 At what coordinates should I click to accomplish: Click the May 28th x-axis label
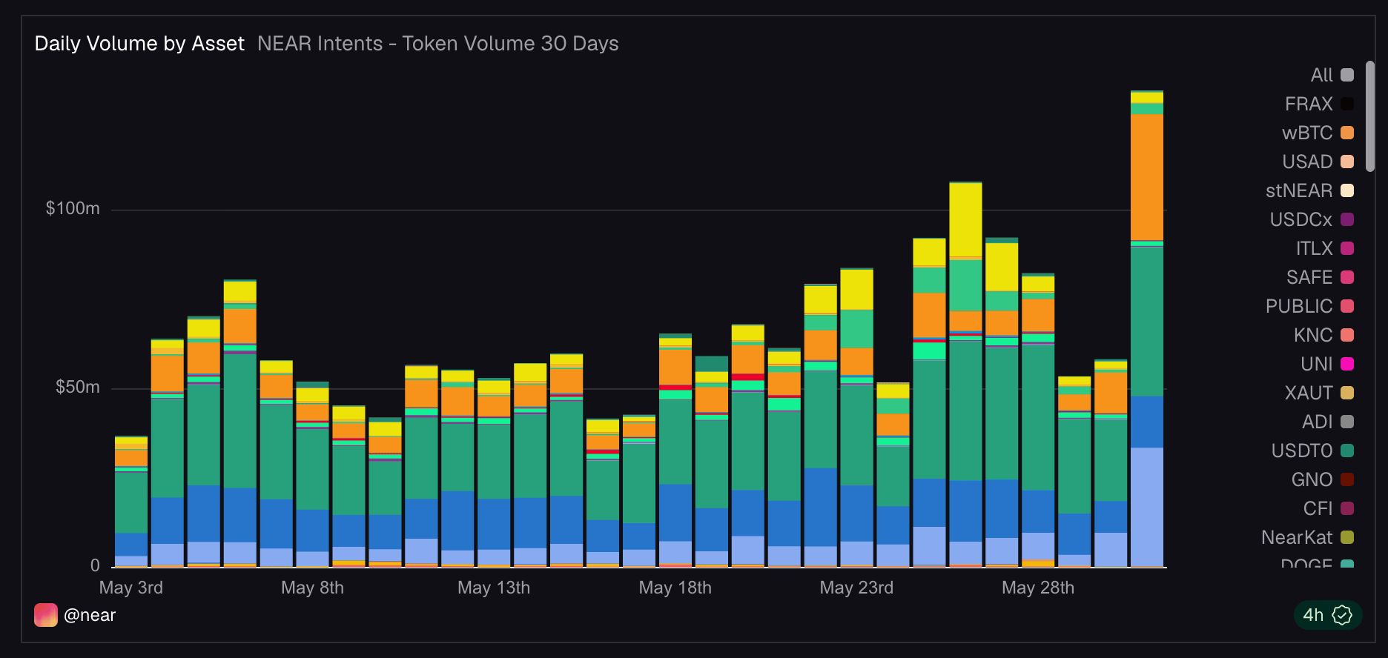(1038, 588)
